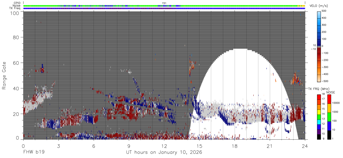Click range gate tick label 60
The width and height of the screenshot is (343, 158).
coord(16,63)
